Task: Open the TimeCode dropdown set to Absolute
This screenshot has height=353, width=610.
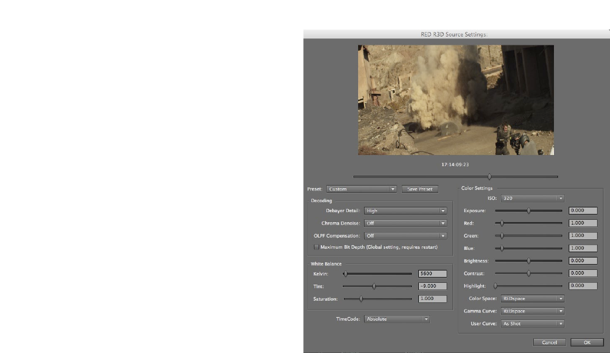Action: point(397,319)
